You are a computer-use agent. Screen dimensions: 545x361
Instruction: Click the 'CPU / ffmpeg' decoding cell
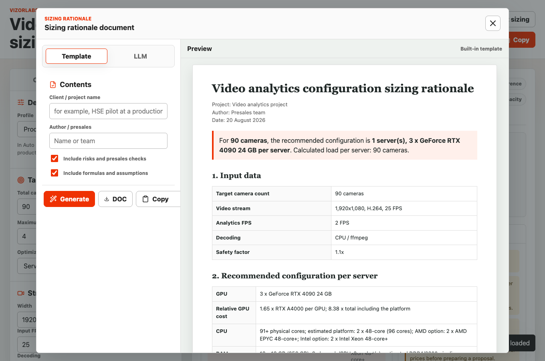pos(404,237)
